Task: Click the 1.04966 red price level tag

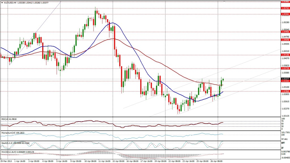Action: 285,32
